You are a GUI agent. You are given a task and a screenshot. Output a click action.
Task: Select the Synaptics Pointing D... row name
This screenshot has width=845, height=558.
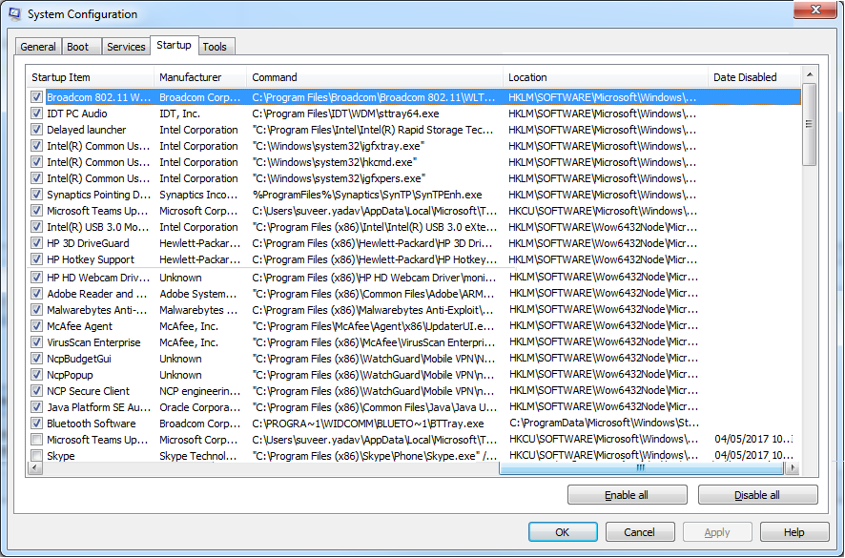(x=98, y=194)
